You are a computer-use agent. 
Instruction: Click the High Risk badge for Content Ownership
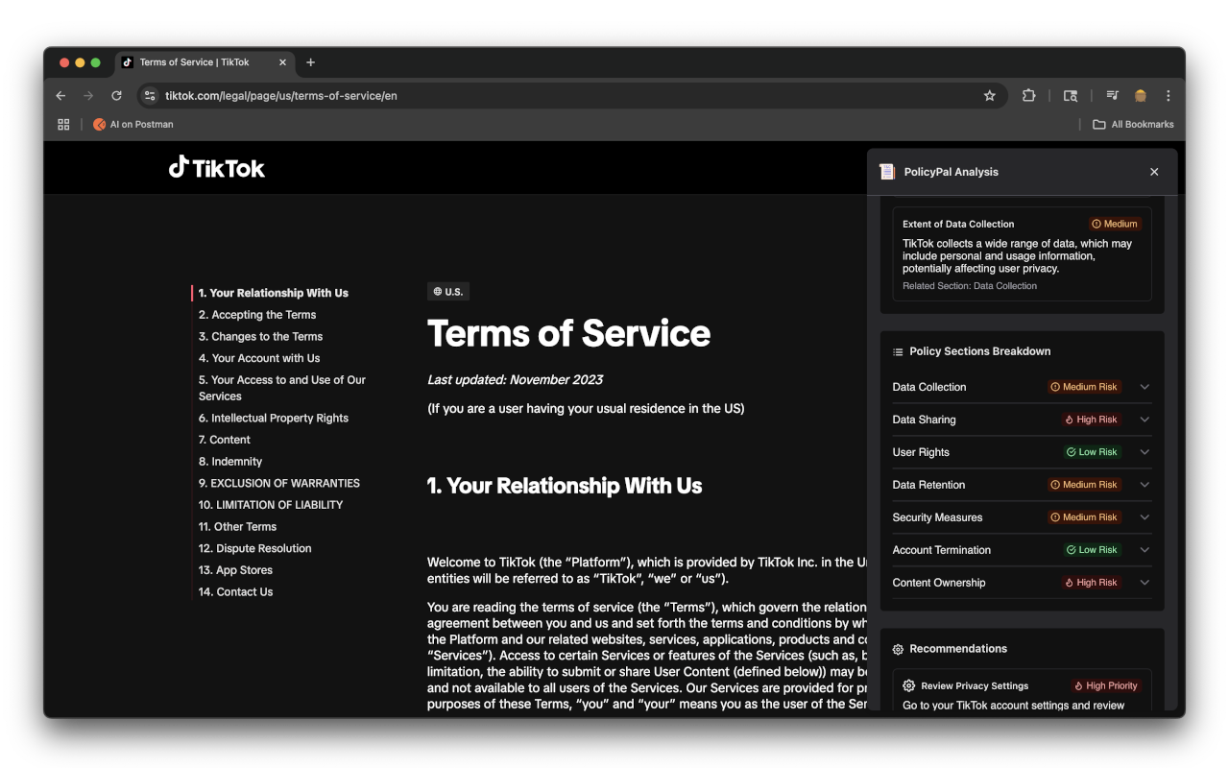click(x=1091, y=583)
